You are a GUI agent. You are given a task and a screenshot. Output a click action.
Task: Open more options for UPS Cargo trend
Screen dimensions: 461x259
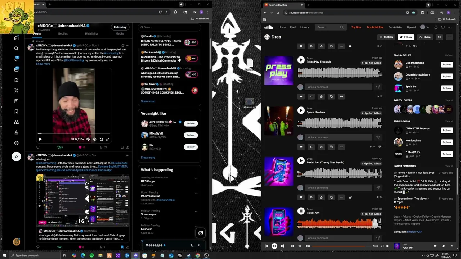click(x=196, y=178)
